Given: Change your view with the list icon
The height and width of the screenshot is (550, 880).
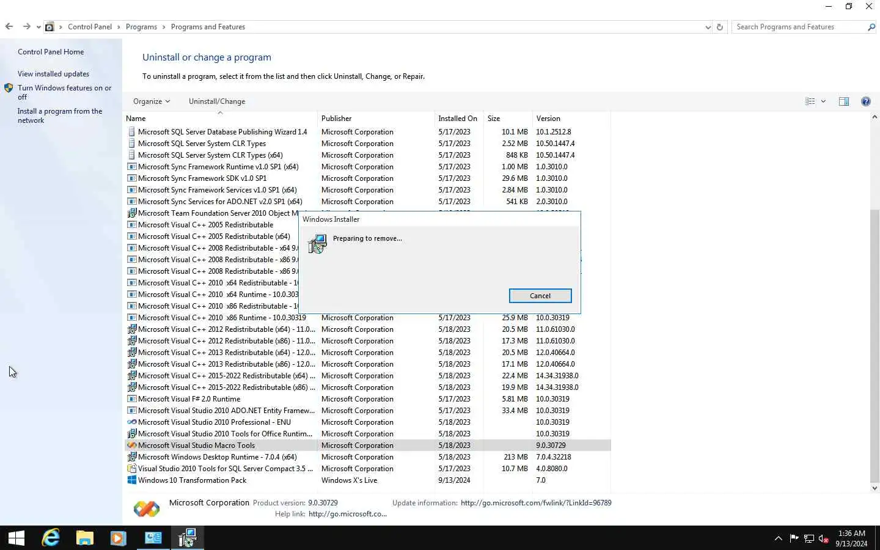Looking at the screenshot, I should (x=810, y=101).
